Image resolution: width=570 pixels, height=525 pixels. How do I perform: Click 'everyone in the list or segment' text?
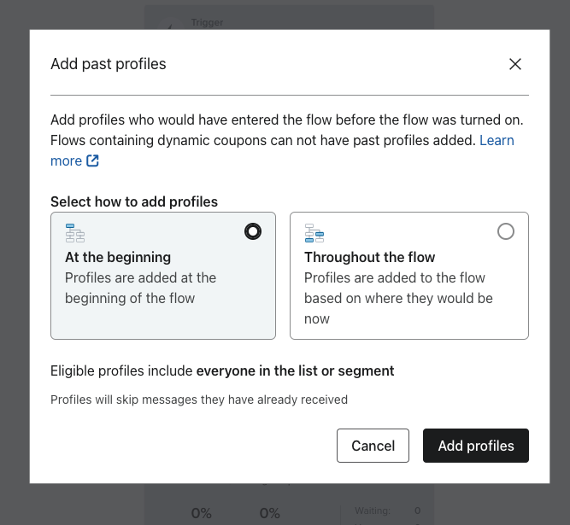[x=295, y=371]
